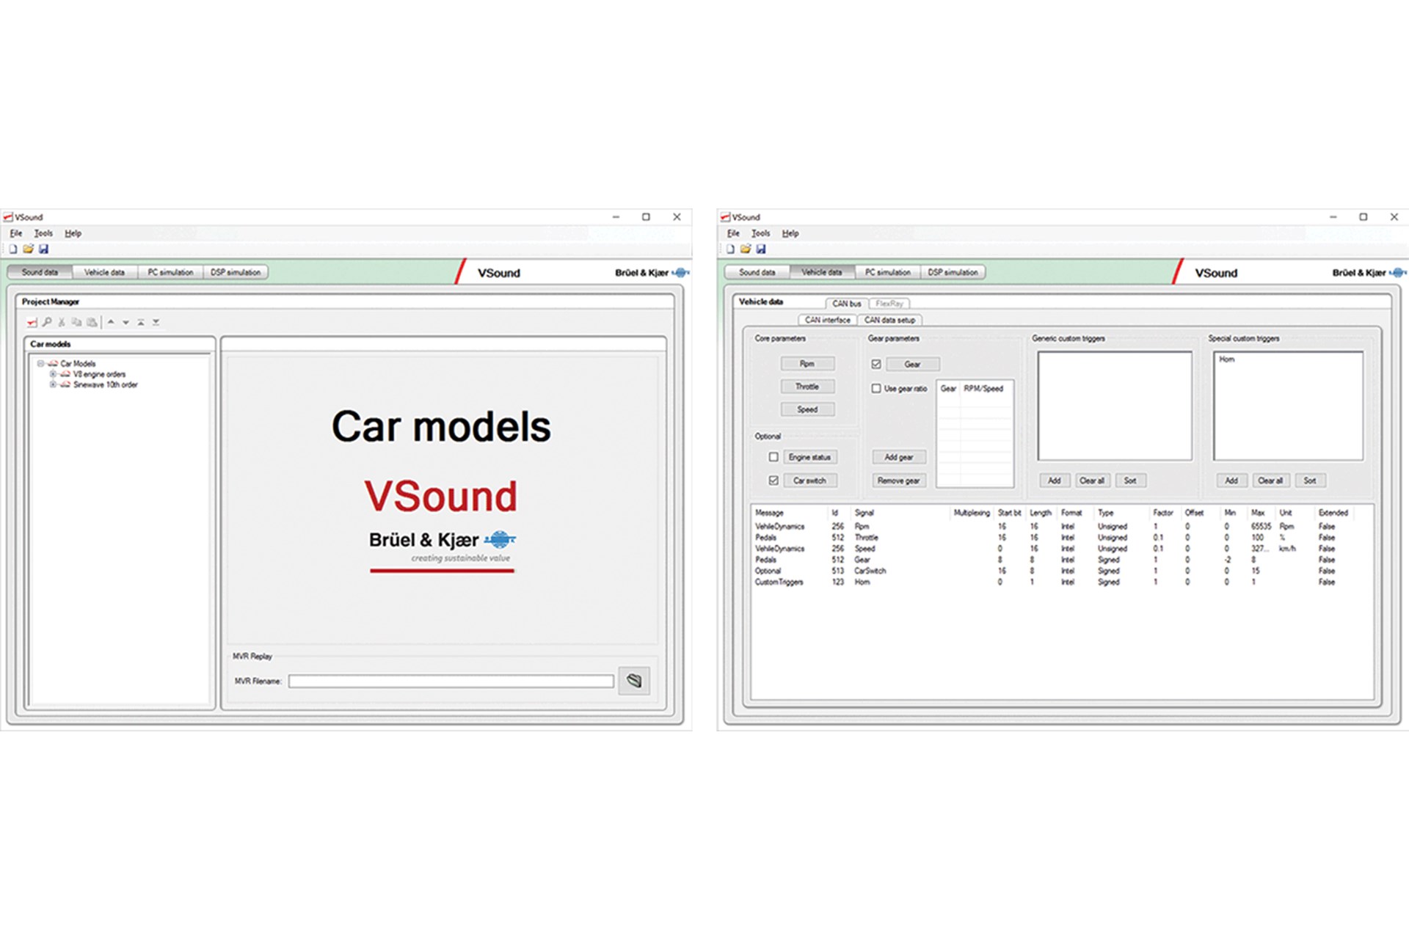The height and width of the screenshot is (939, 1409).
Task: Select the Horn entry in Special custom triggers
Action: point(1227,359)
